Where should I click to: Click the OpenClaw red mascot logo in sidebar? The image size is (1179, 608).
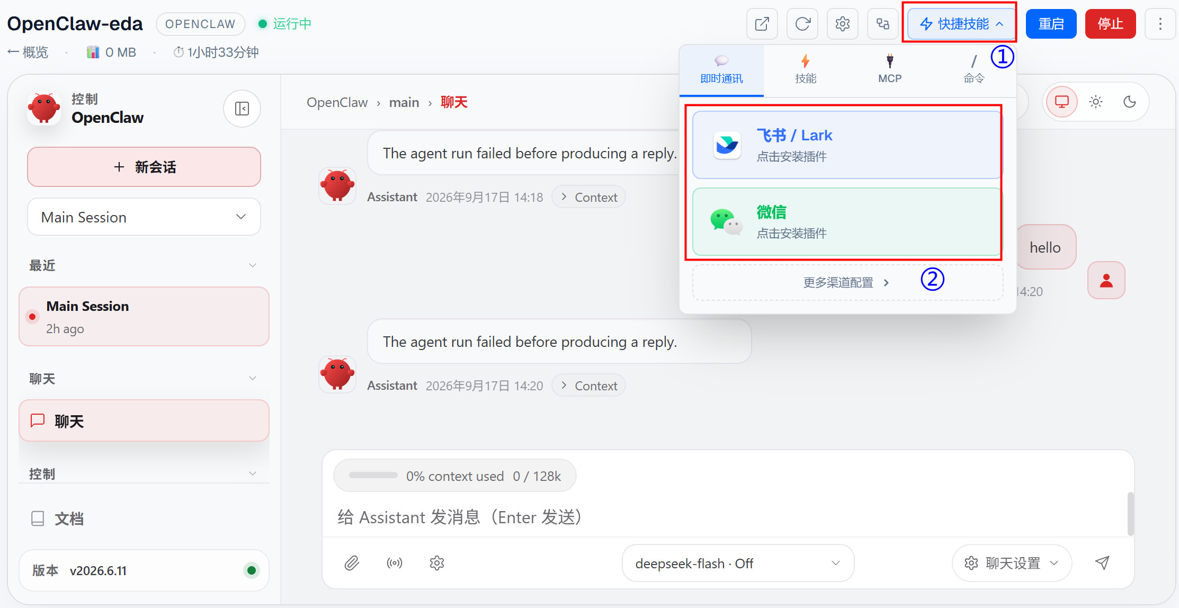[x=44, y=109]
